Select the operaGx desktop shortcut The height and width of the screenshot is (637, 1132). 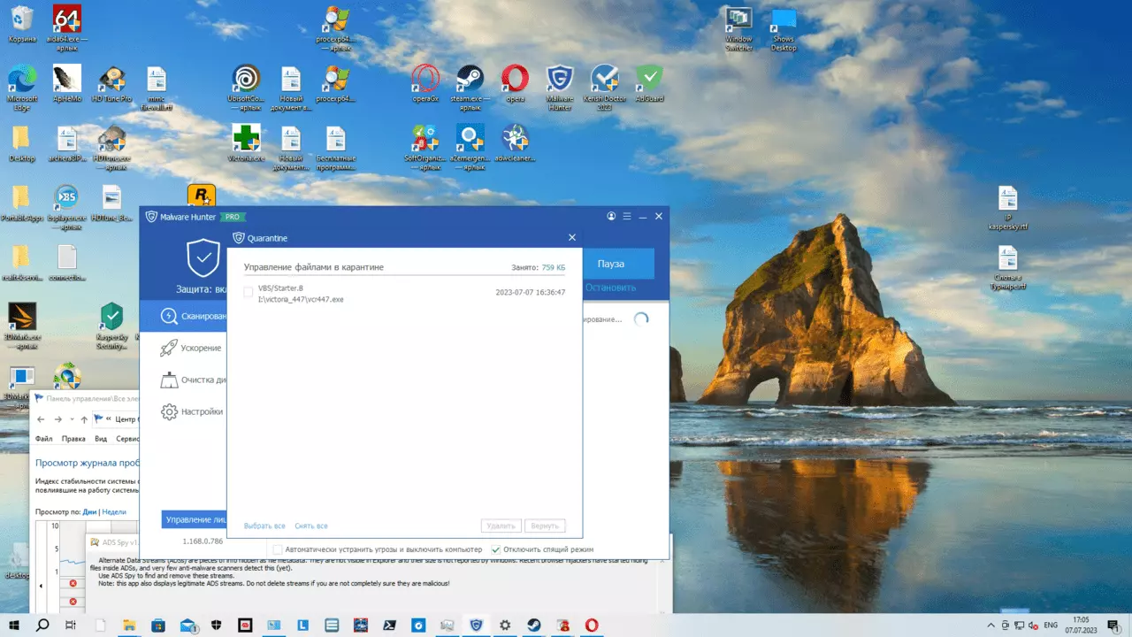coord(425,85)
